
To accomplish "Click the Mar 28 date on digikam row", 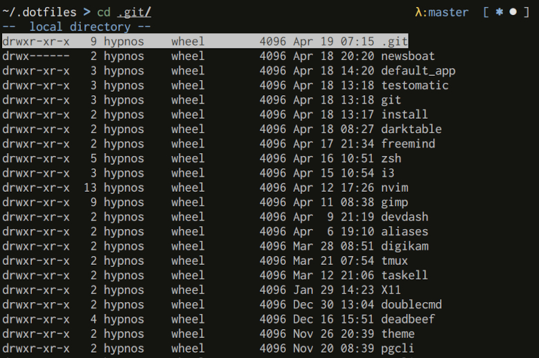I will (x=313, y=246).
